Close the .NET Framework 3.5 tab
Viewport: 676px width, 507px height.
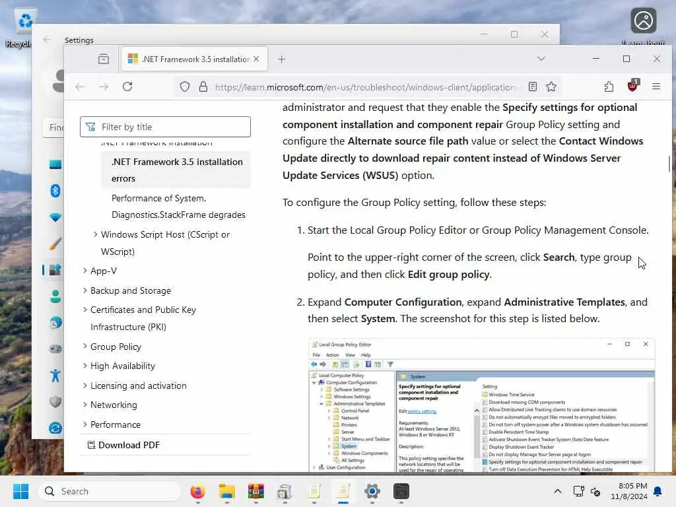(256, 59)
